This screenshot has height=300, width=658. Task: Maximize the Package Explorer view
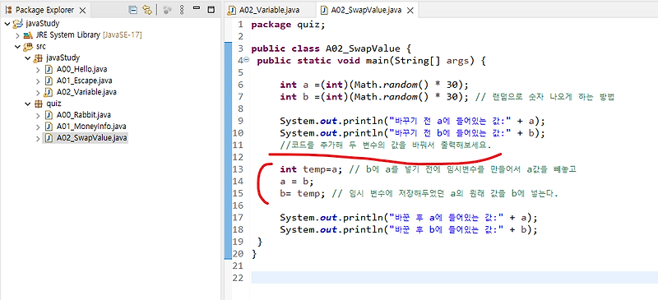[211, 9]
